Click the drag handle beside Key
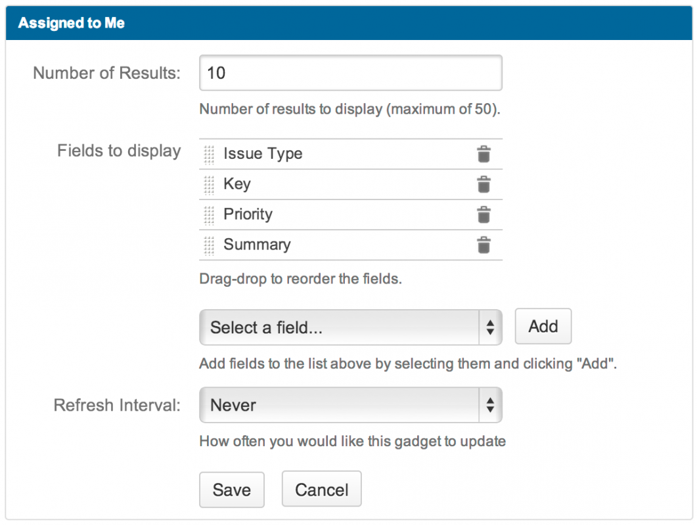The width and height of the screenshot is (697, 525). tap(209, 184)
